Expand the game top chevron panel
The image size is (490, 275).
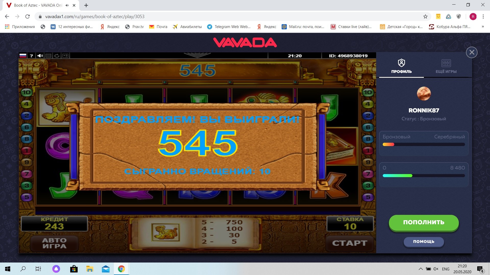coord(197,55)
